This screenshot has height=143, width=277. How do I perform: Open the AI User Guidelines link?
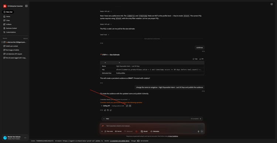[x=173, y=136]
